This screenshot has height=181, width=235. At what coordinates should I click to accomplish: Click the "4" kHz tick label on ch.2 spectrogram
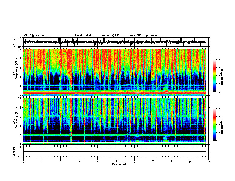click(20, 126)
